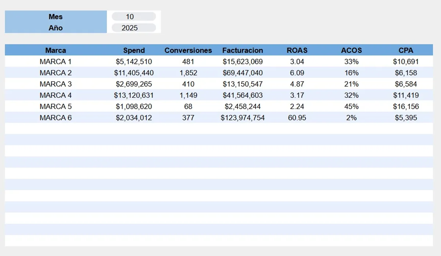
Task: Click the ROAS column header
Action: pyautogui.click(x=296, y=50)
